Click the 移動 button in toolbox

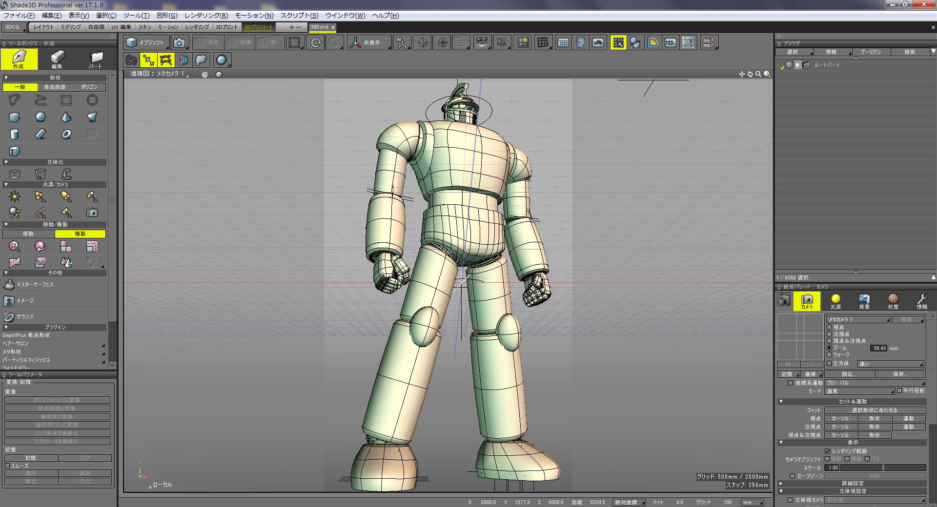tap(28, 234)
